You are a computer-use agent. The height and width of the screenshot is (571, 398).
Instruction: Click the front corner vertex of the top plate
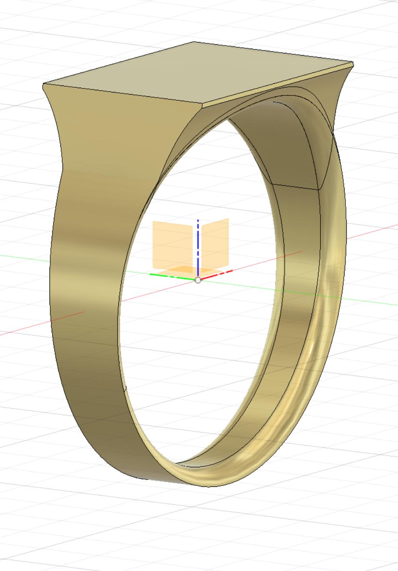pos(203,104)
